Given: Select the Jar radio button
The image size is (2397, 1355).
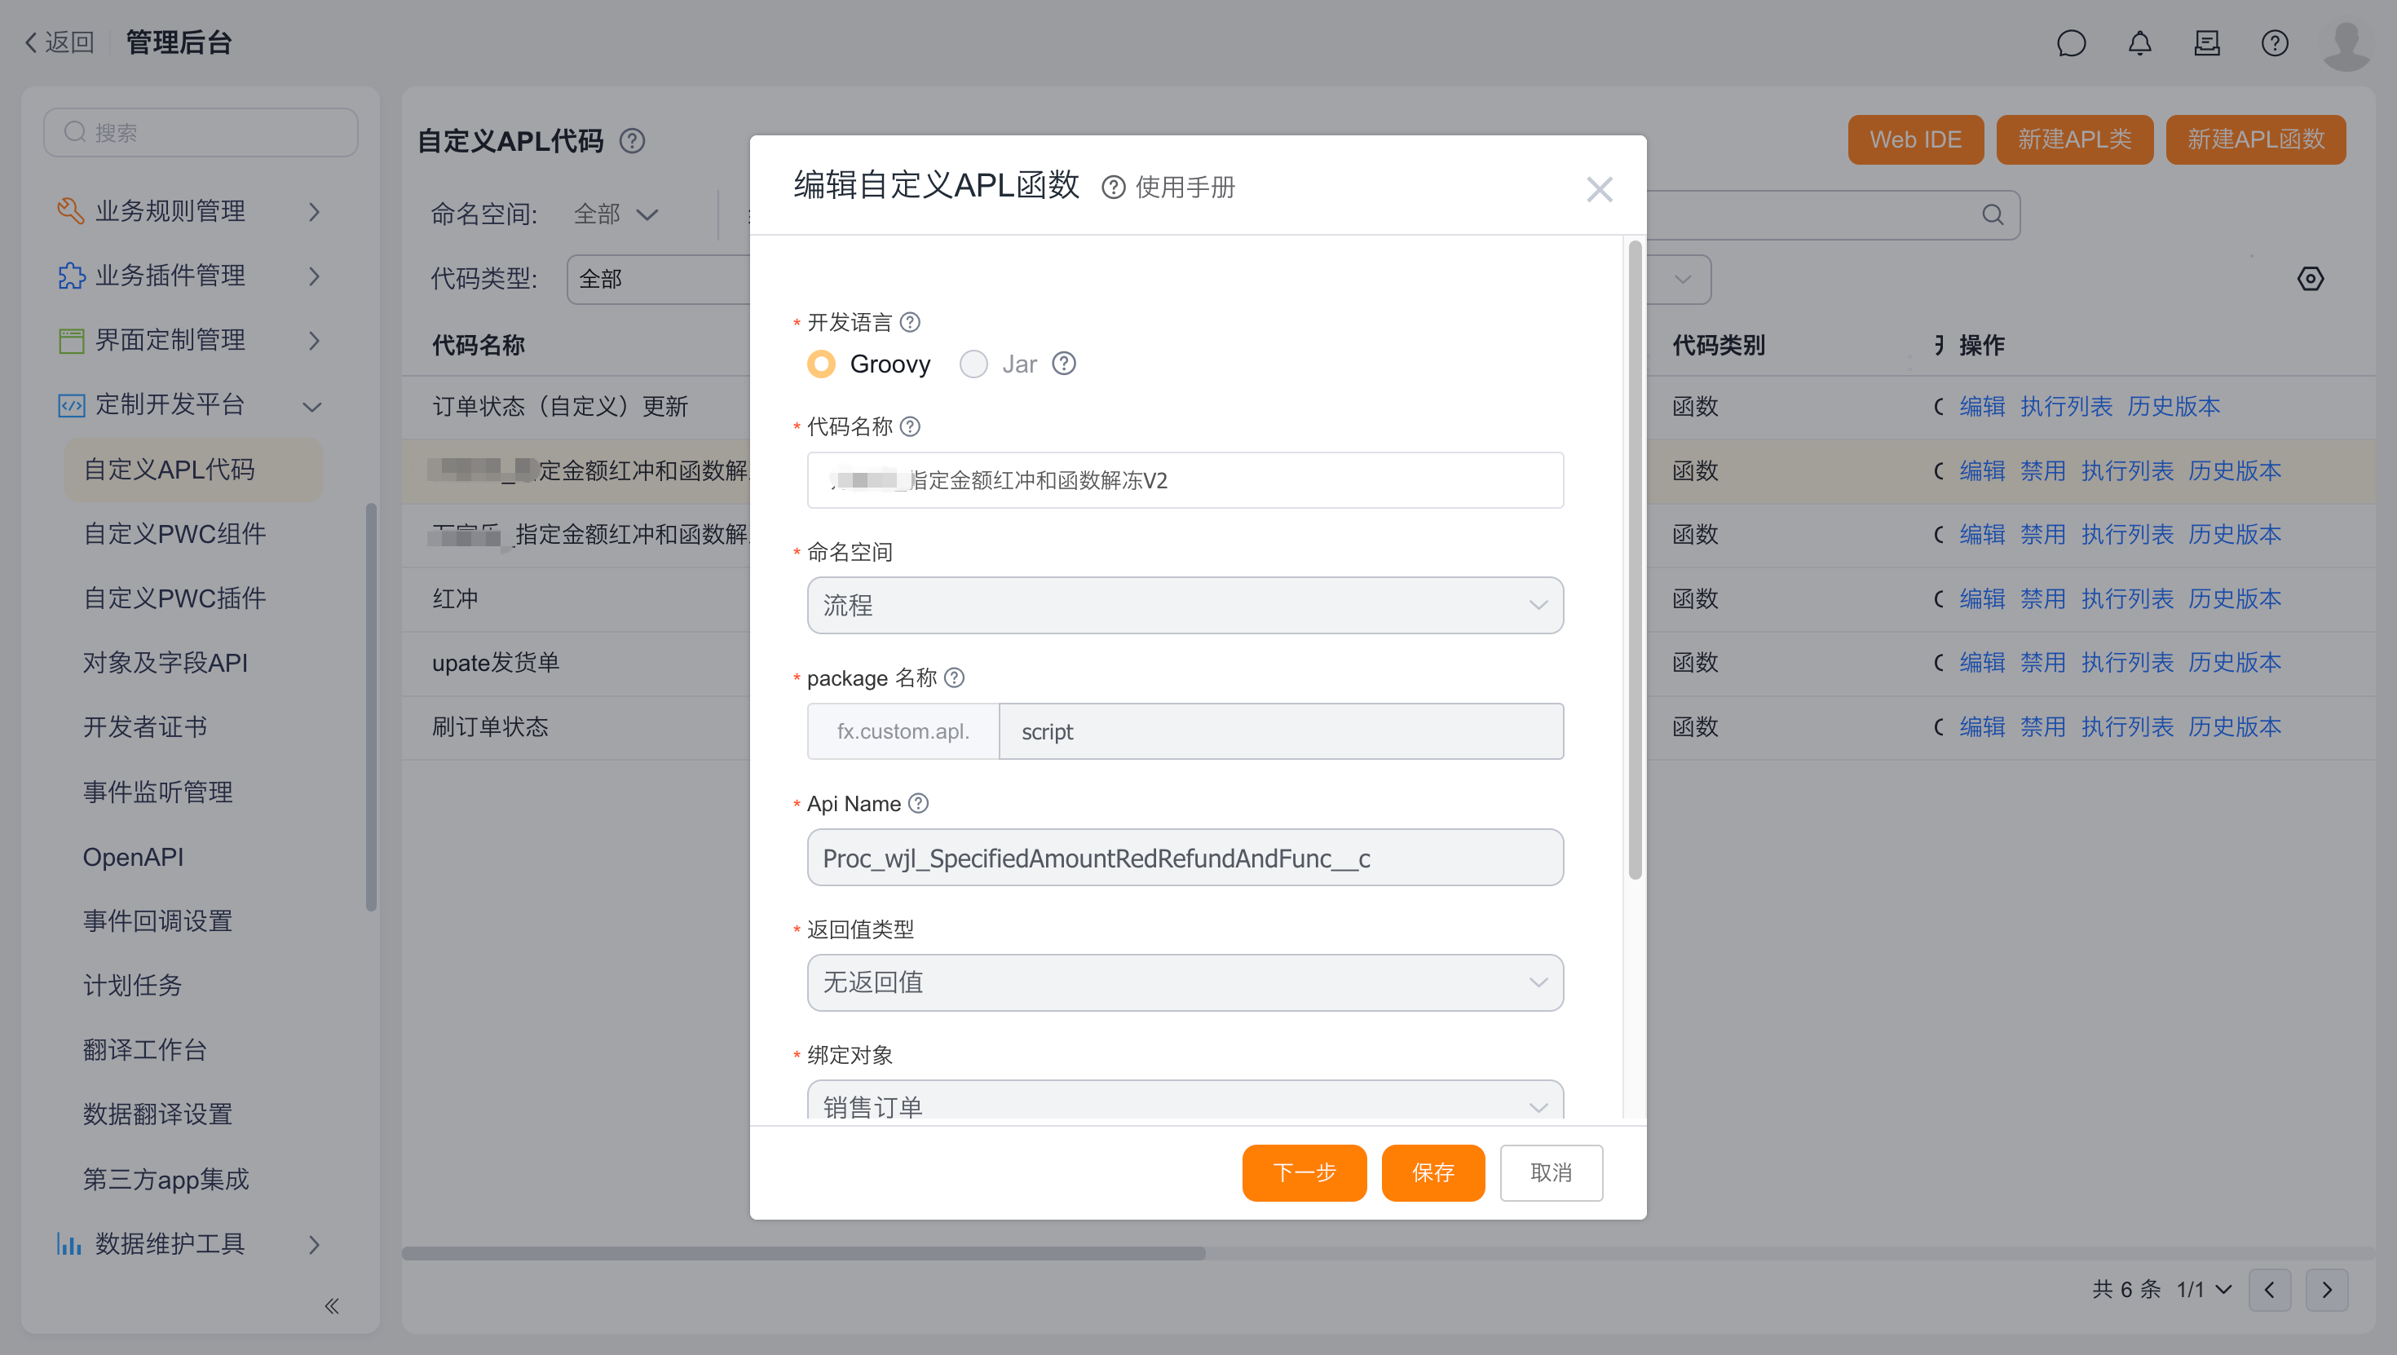Looking at the screenshot, I should pos(973,364).
